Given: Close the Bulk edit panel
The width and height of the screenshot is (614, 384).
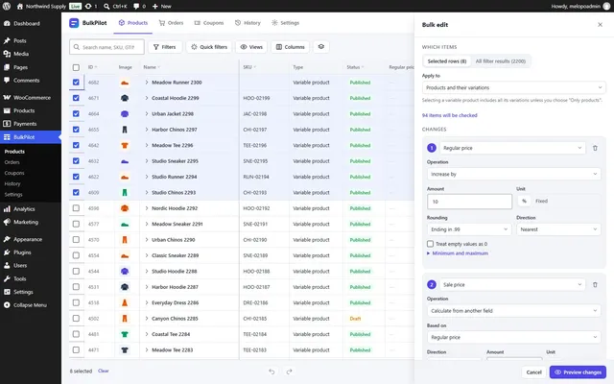Looking at the screenshot, I should click(600, 25).
